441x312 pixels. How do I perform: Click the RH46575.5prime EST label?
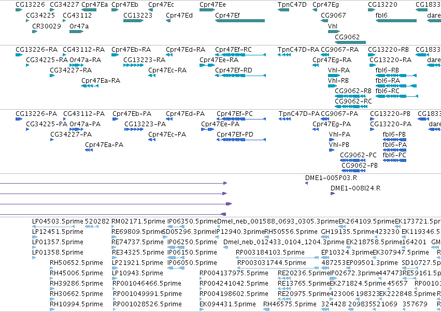290,304
